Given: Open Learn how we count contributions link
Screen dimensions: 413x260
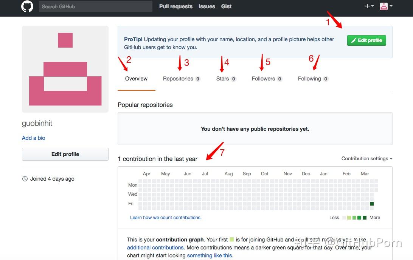Looking at the screenshot, I should 165,217.
